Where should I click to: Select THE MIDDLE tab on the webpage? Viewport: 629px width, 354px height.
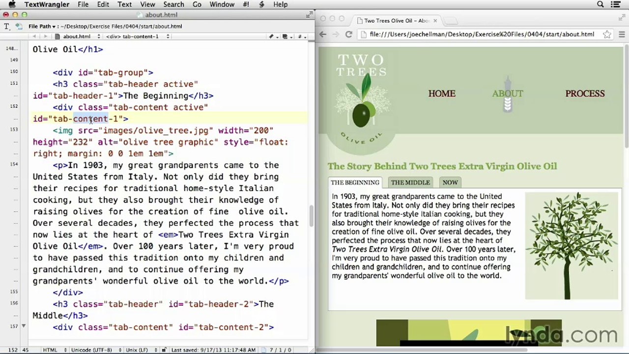pos(410,182)
